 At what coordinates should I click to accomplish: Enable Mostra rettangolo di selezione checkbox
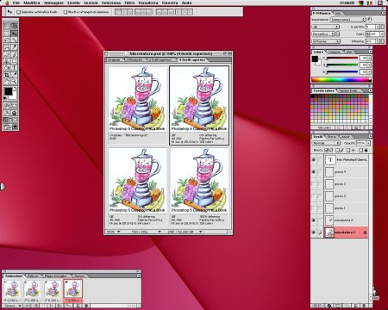pos(66,12)
